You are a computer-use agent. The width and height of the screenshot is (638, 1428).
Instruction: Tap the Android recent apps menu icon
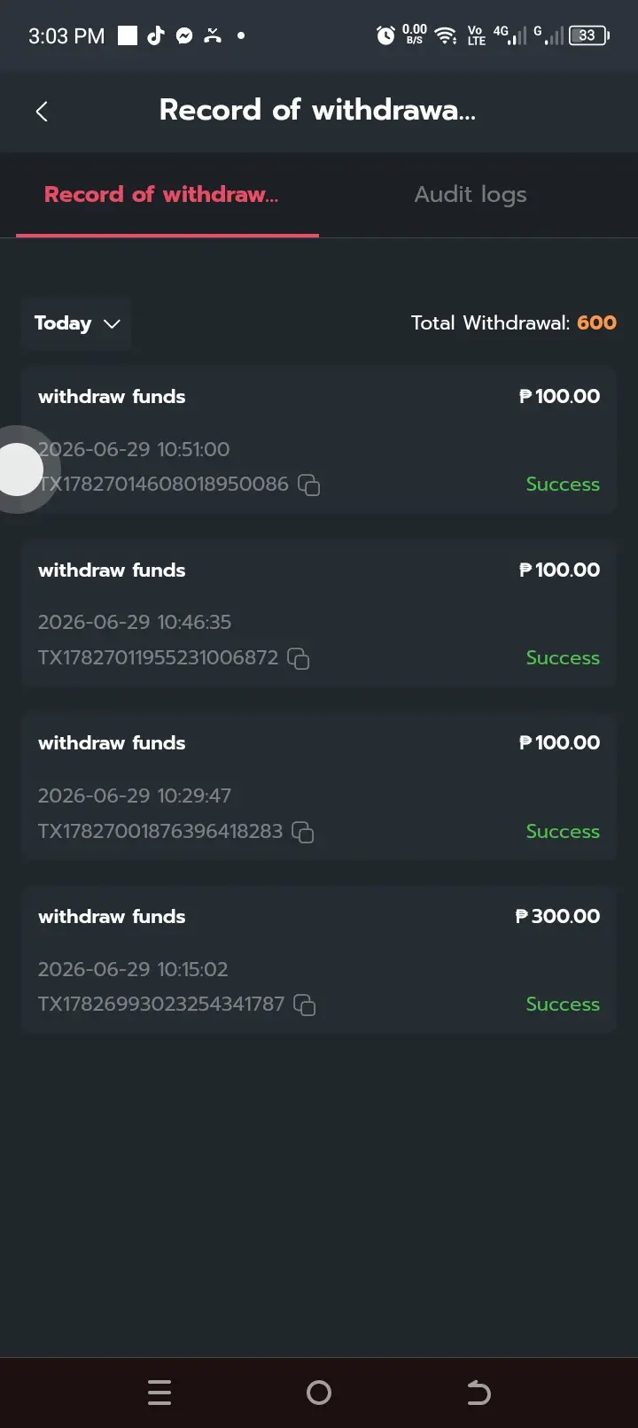[x=159, y=1393]
